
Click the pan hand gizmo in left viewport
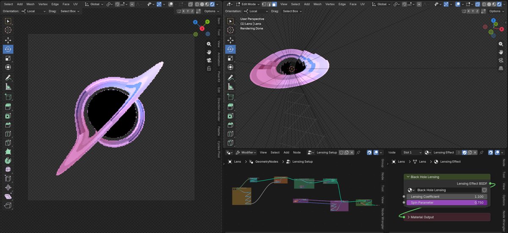[209, 52]
